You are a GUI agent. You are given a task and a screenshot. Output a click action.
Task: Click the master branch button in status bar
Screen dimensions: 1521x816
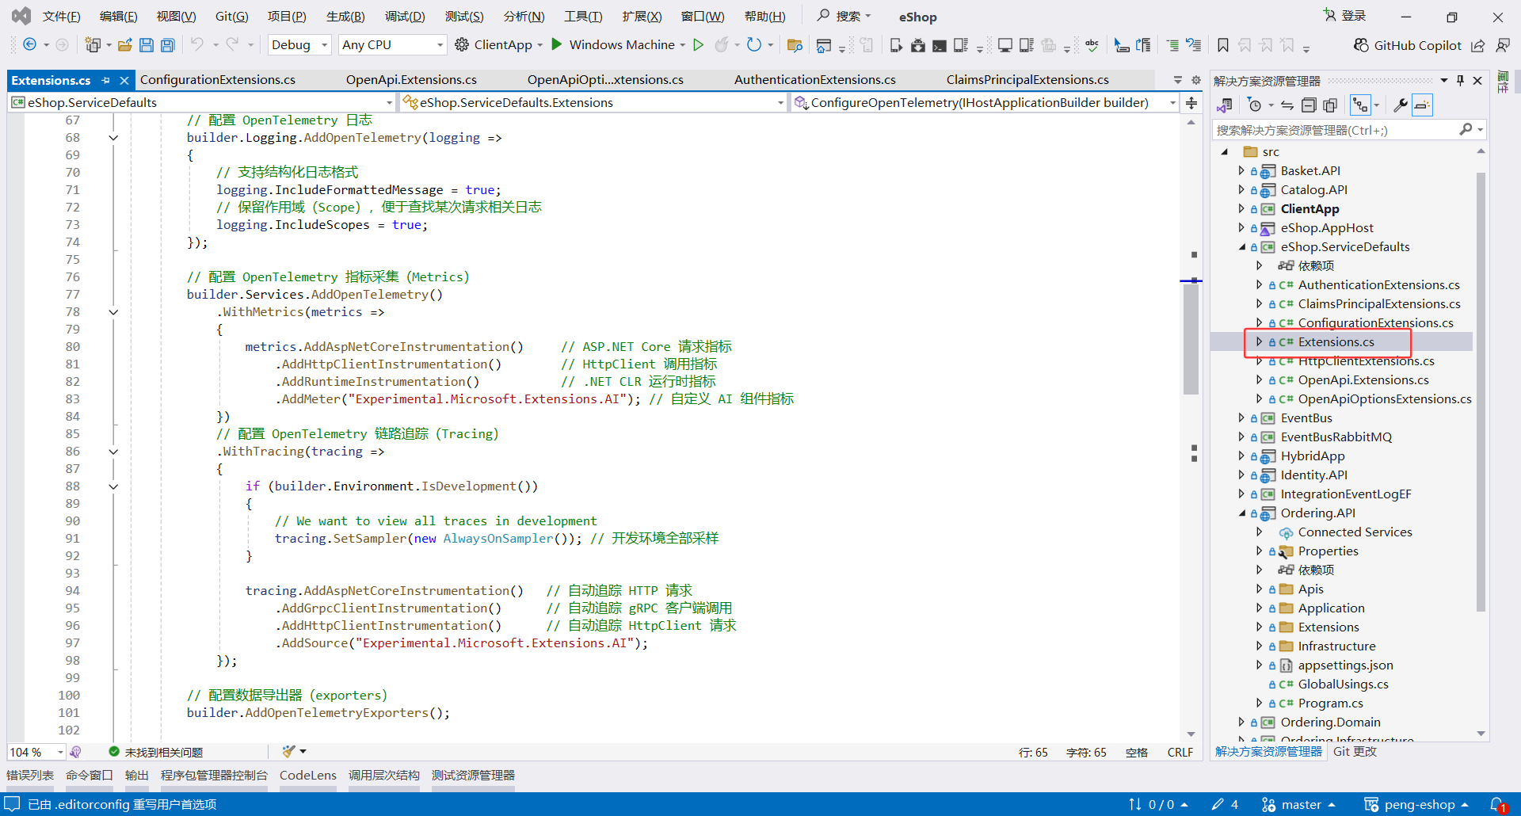(x=1298, y=805)
